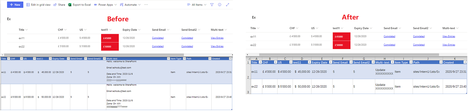Open US filter arrow in After Excel table
This screenshot has width=468, height=112.
click(291, 62)
